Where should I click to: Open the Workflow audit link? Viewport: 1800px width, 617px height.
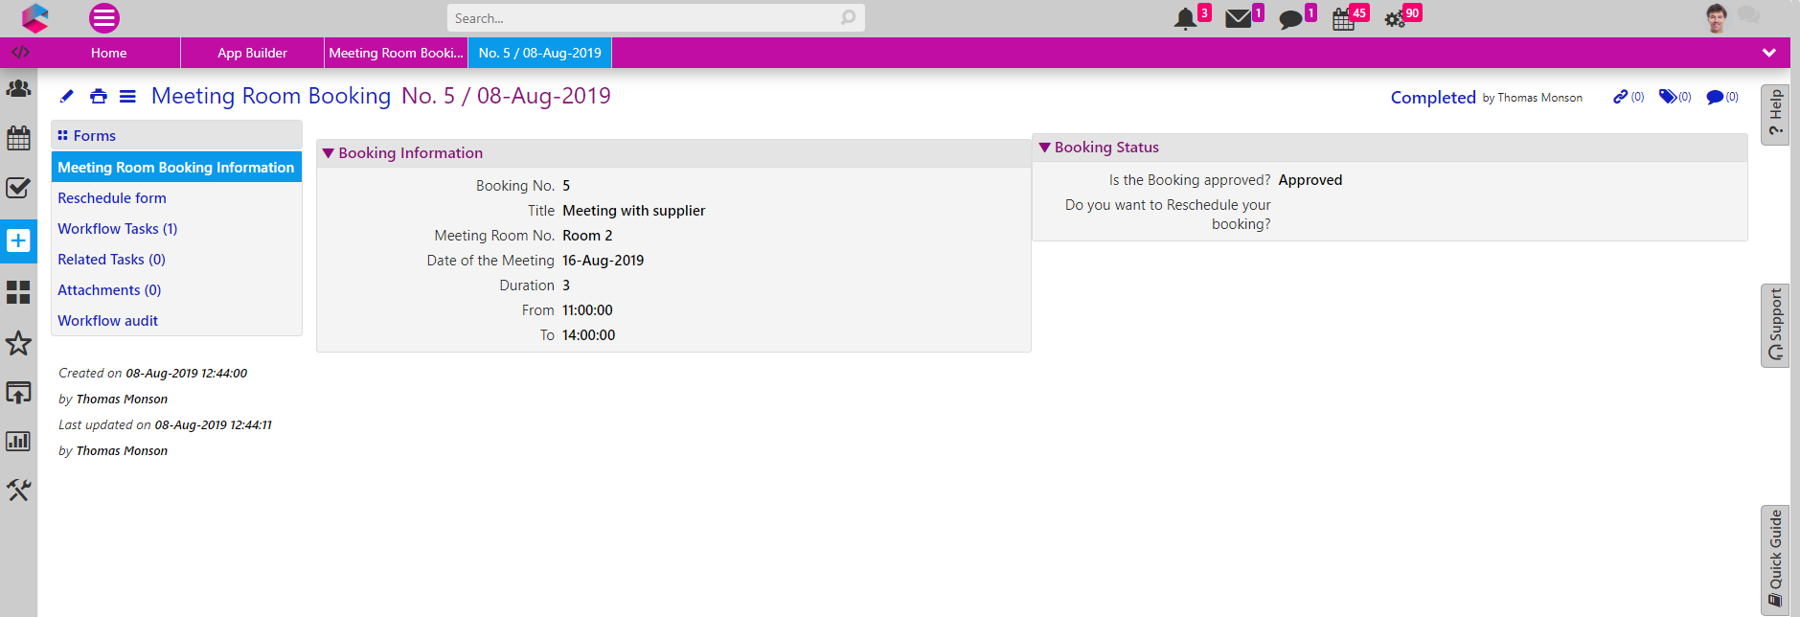107,321
